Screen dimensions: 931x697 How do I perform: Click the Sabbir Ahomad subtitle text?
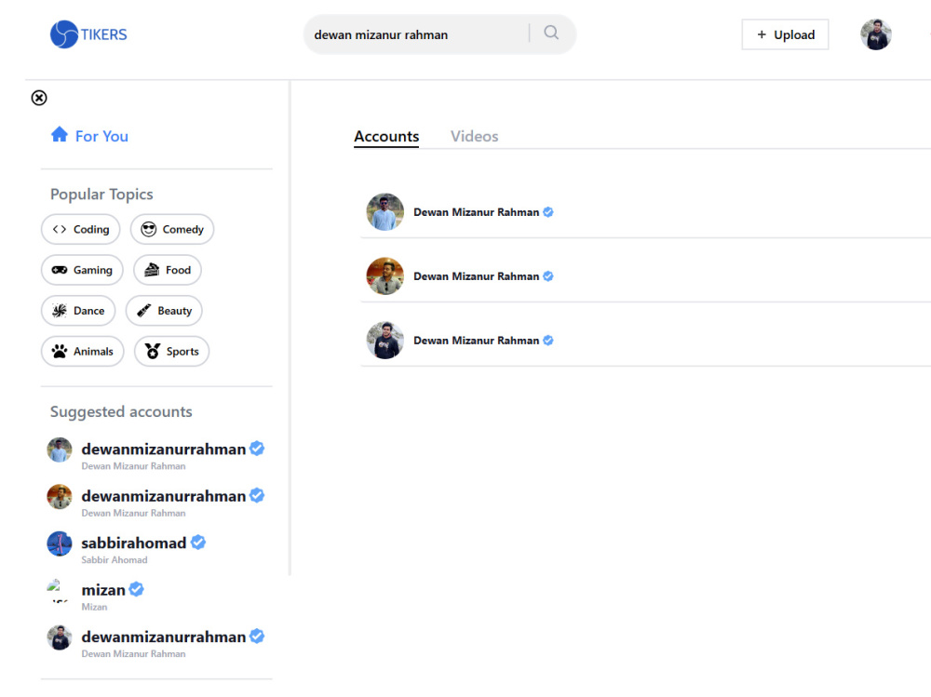point(114,560)
